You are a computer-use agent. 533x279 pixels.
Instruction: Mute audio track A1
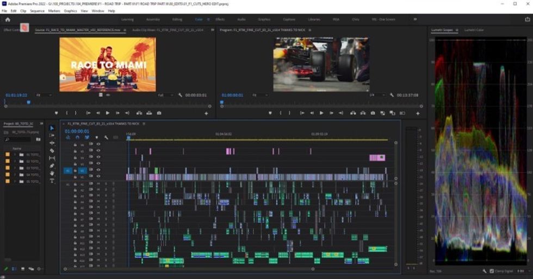(x=98, y=184)
